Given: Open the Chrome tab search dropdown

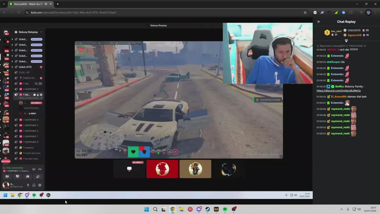Looking at the screenshot, I should [x=4, y=4].
